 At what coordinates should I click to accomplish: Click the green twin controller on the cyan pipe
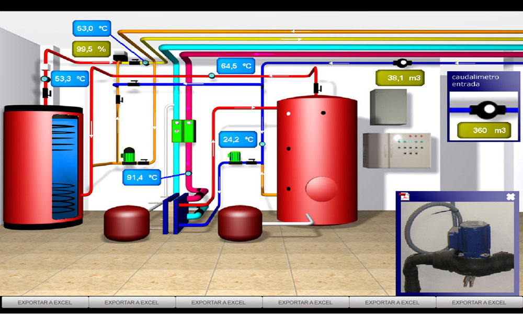click(x=183, y=130)
